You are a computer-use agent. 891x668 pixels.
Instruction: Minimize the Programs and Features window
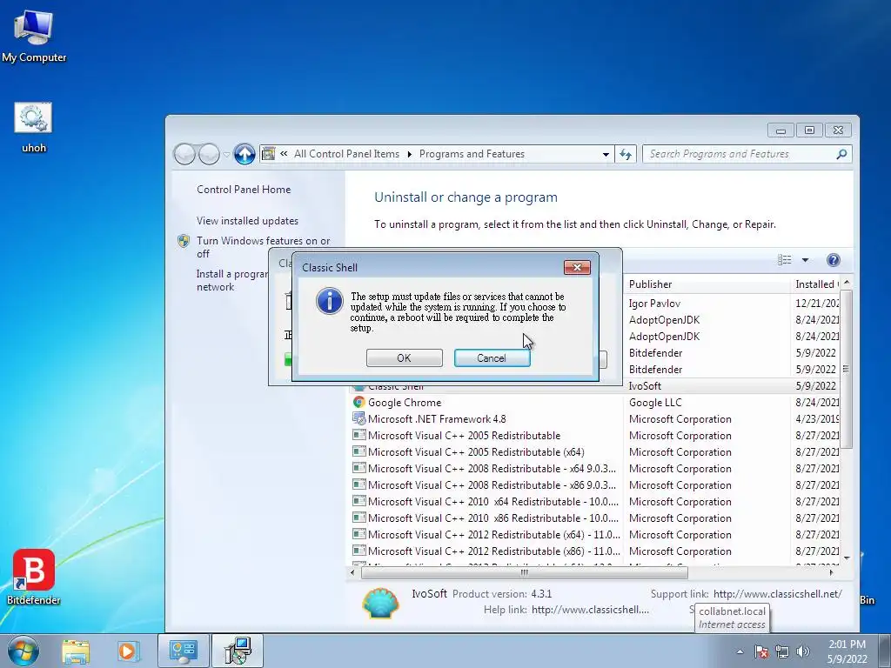780,130
